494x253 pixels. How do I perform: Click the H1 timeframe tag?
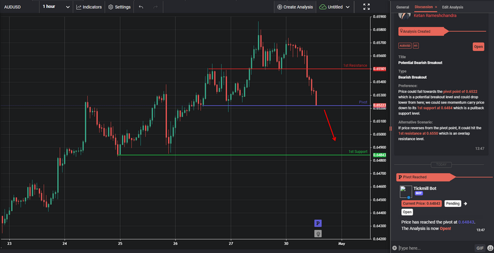pyautogui.click(x=416, y=46)
